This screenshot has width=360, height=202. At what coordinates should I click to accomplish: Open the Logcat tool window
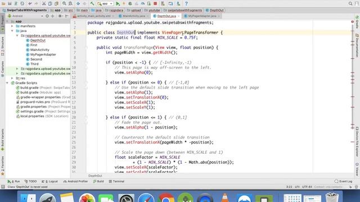coord(49,181)
